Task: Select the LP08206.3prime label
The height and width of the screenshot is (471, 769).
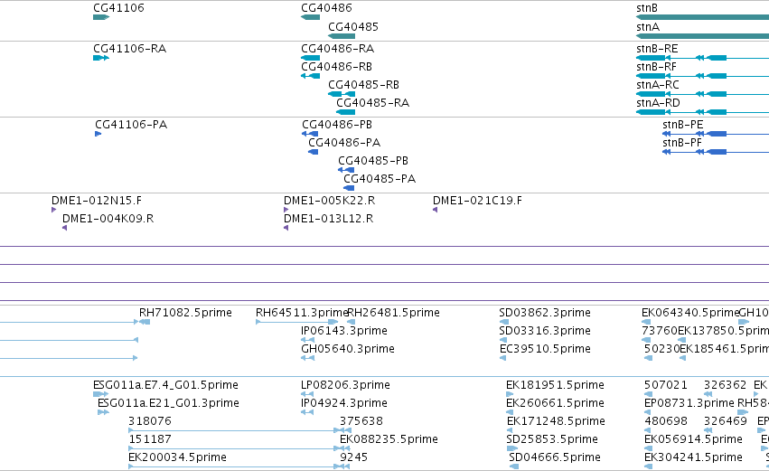Action: tap(346, 385)
